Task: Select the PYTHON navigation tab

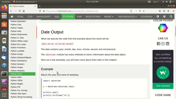Action: pyautogui.click(x=68, y=16)
